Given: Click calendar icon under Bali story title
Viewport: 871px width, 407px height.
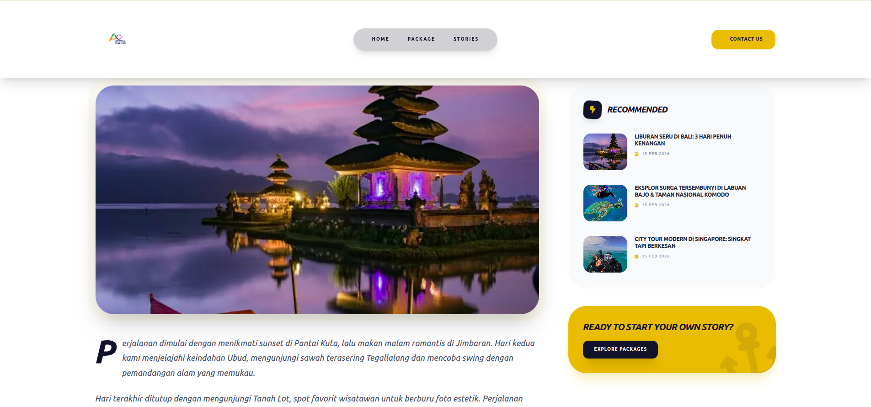Looking at the screenshot, I should click(x=636, y=154).
